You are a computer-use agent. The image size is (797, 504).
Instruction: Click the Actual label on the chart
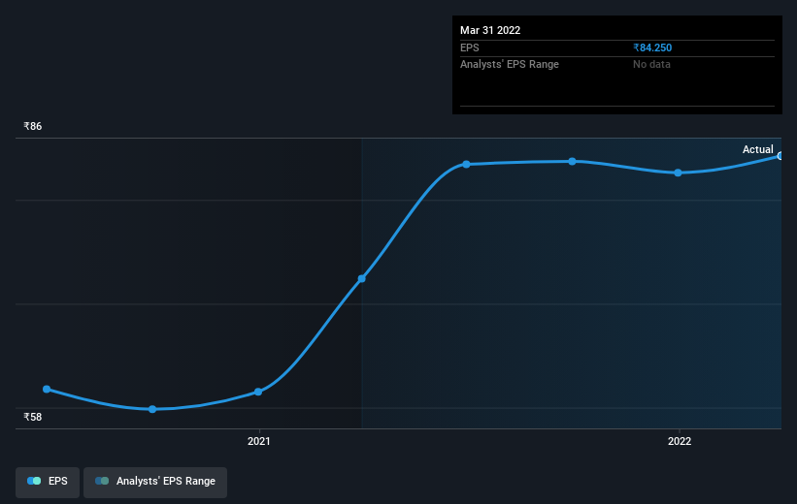757,149
